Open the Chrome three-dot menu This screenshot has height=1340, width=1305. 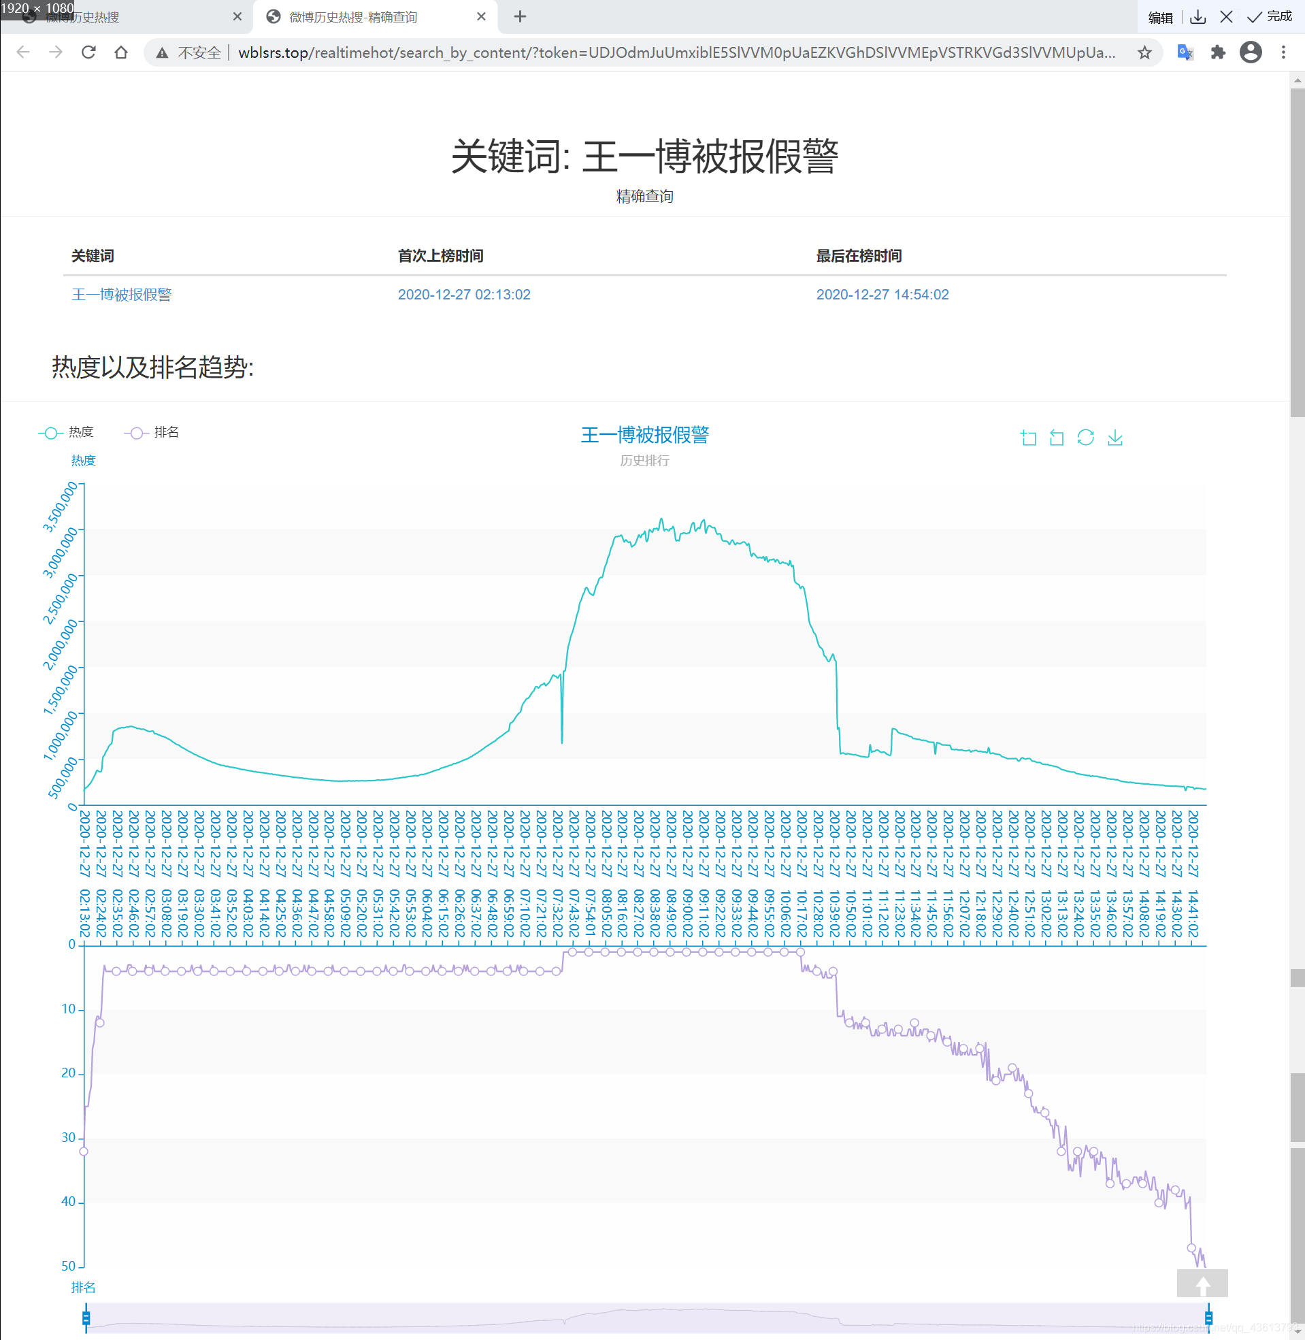click(x=1284, y=52)
